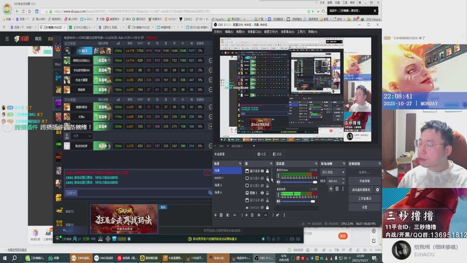The width and height of the screenshot is (467, 263).
Task: Undock the OBS controls panel
Action: 379,164
